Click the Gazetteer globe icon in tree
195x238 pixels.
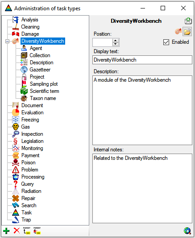click(24, 70)
